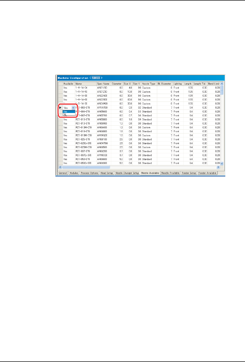Viewport: 245px width, 362px height.
Task: Select the R07-018-070 name cell
Action: 86,131
